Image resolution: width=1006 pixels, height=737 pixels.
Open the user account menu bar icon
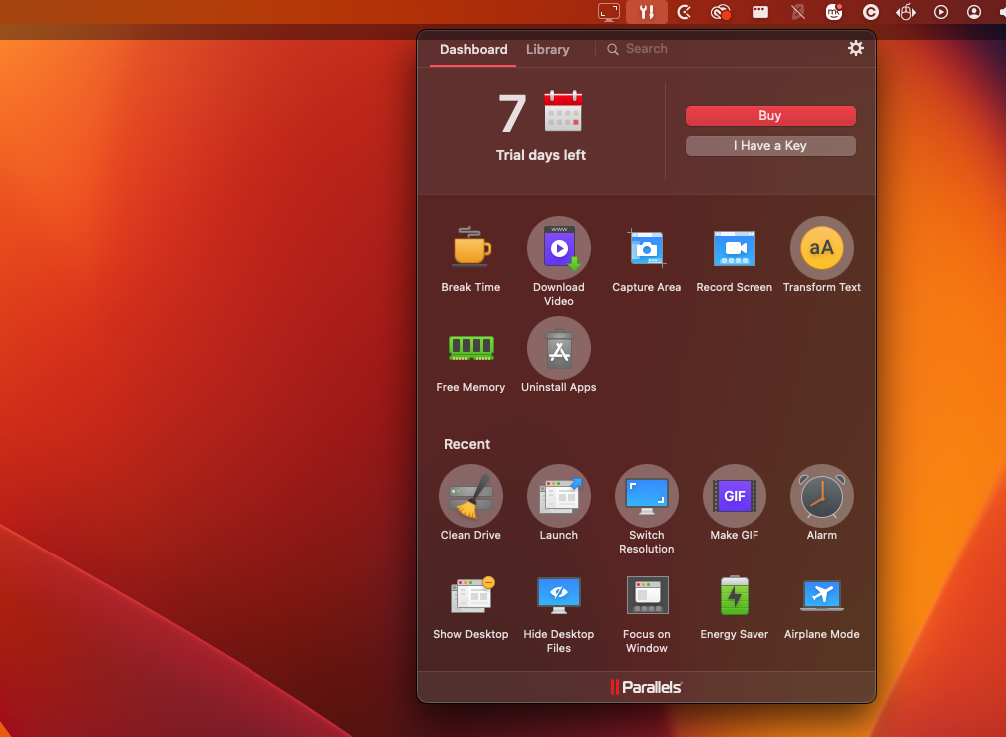(x=974, y=12)
